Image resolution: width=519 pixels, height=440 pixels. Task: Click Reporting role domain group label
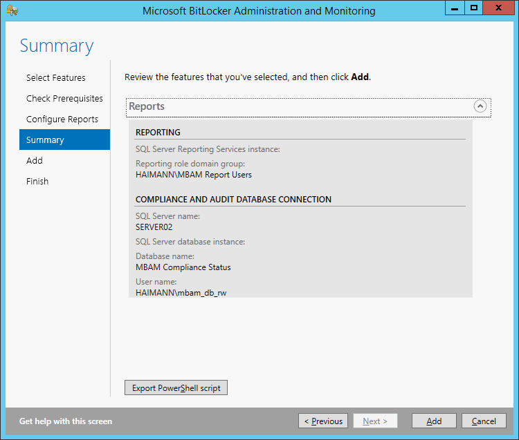tap(190, 164)
